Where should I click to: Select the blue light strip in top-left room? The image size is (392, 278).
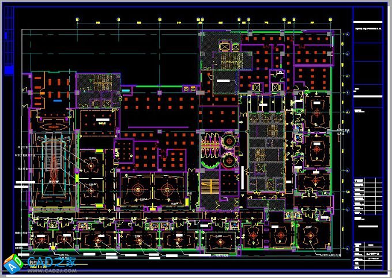pyautogui.click(x=57, y=99)
